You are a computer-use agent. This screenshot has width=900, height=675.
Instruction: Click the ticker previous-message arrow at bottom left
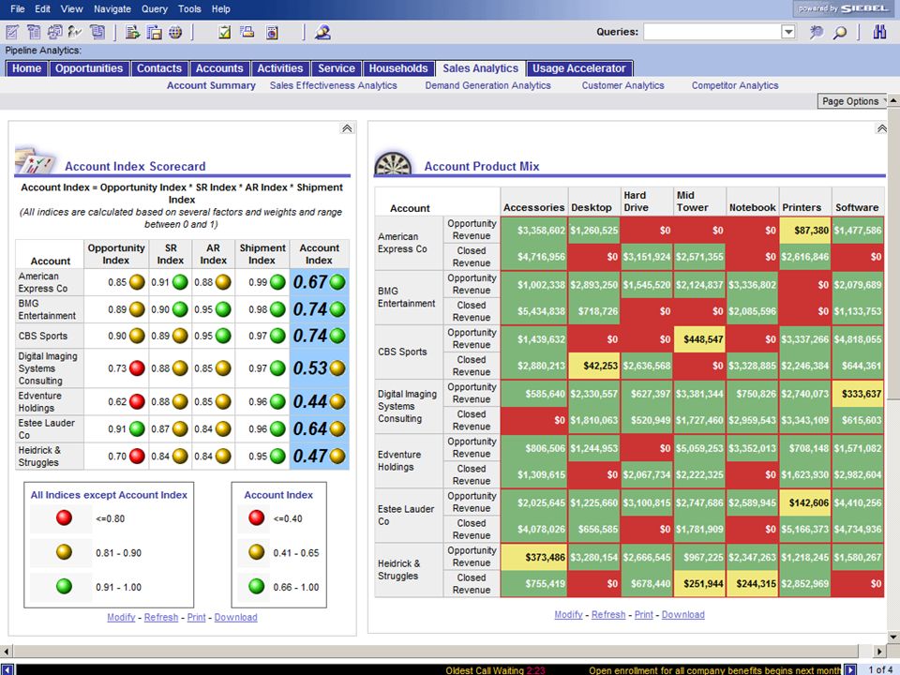point(7,669)
